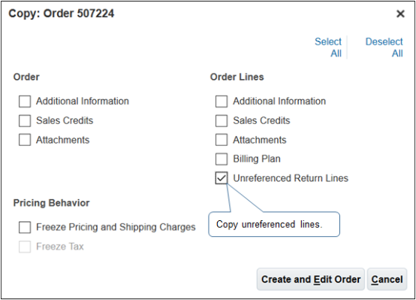Toggle the Billing Plan checkbox
416x300 pixels.
click(x=222, y=159)
